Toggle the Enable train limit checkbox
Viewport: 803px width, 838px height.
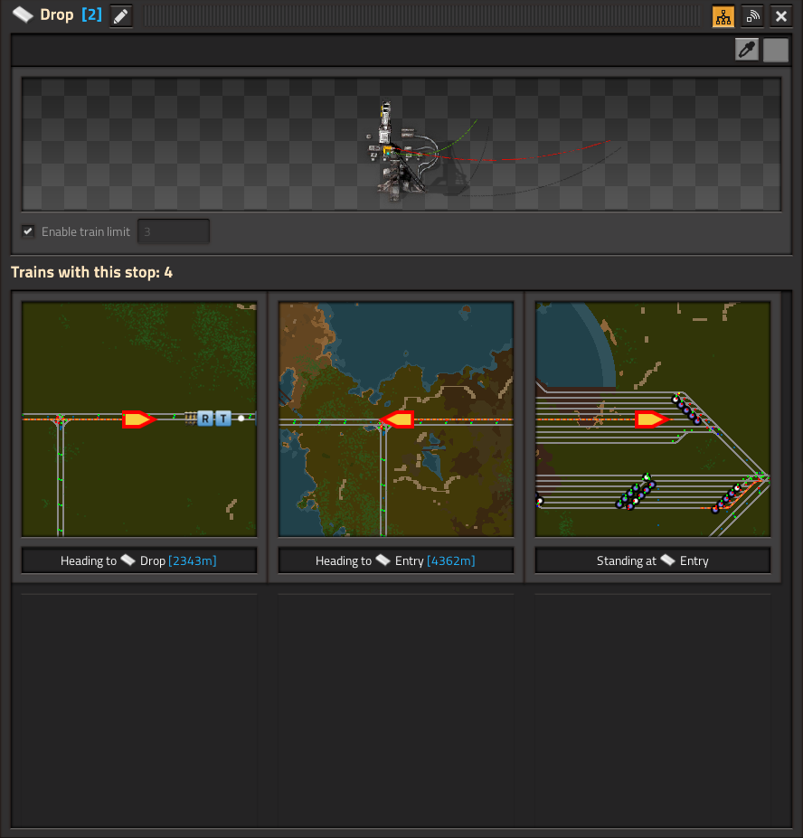pos(28,231)
